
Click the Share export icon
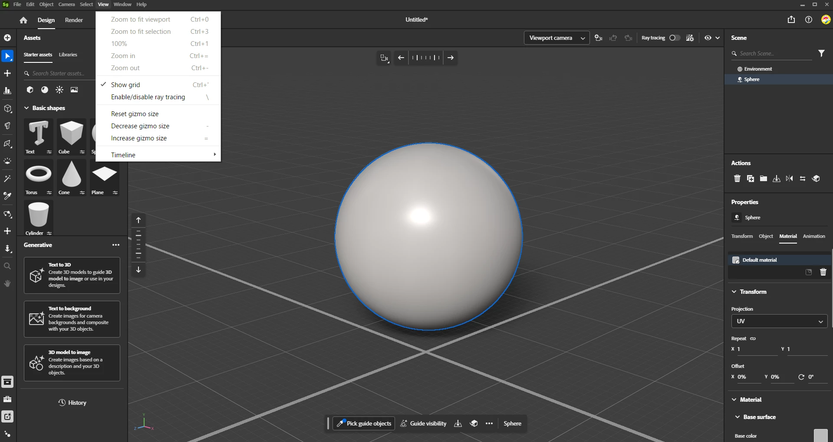pos(791,19)
